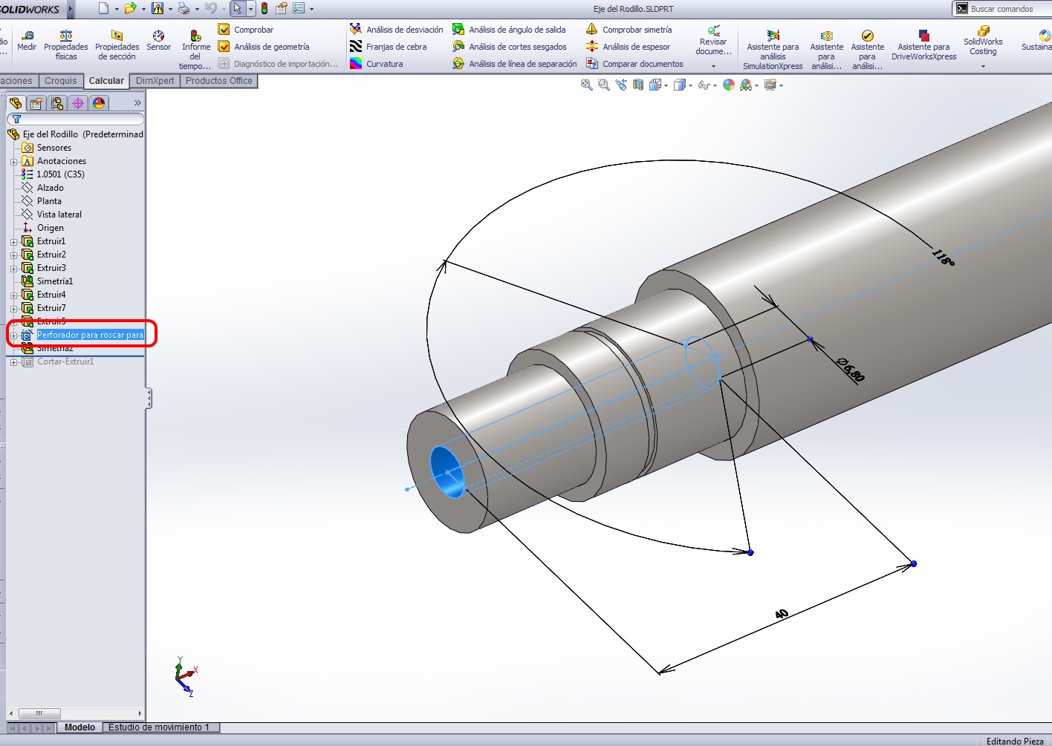Open the DisplayManager tab
The height and width of the screenshot is (746, 1052).
(99, 103)
